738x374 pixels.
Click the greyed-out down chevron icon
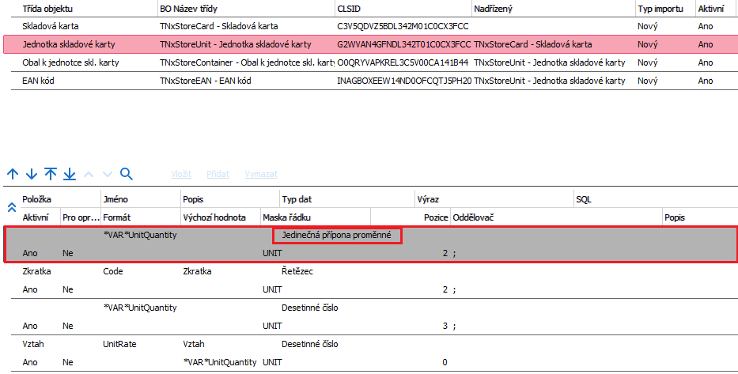click(108, 174)
